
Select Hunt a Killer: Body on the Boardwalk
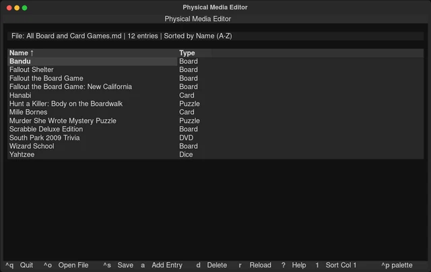coord(66,104)
